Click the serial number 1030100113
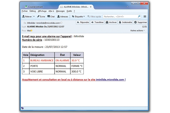Viewport: 170px width, 113px height. [52, 40]
